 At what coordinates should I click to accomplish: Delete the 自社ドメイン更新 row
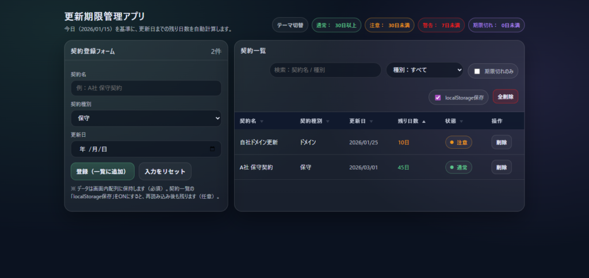click(502, 142)
